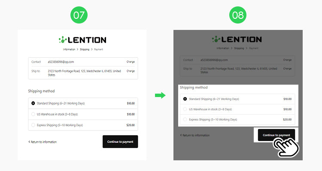Screen dimensions: 322x171
Task: Click Return to information in step 07 panel
Action: (x=43, y=142)
